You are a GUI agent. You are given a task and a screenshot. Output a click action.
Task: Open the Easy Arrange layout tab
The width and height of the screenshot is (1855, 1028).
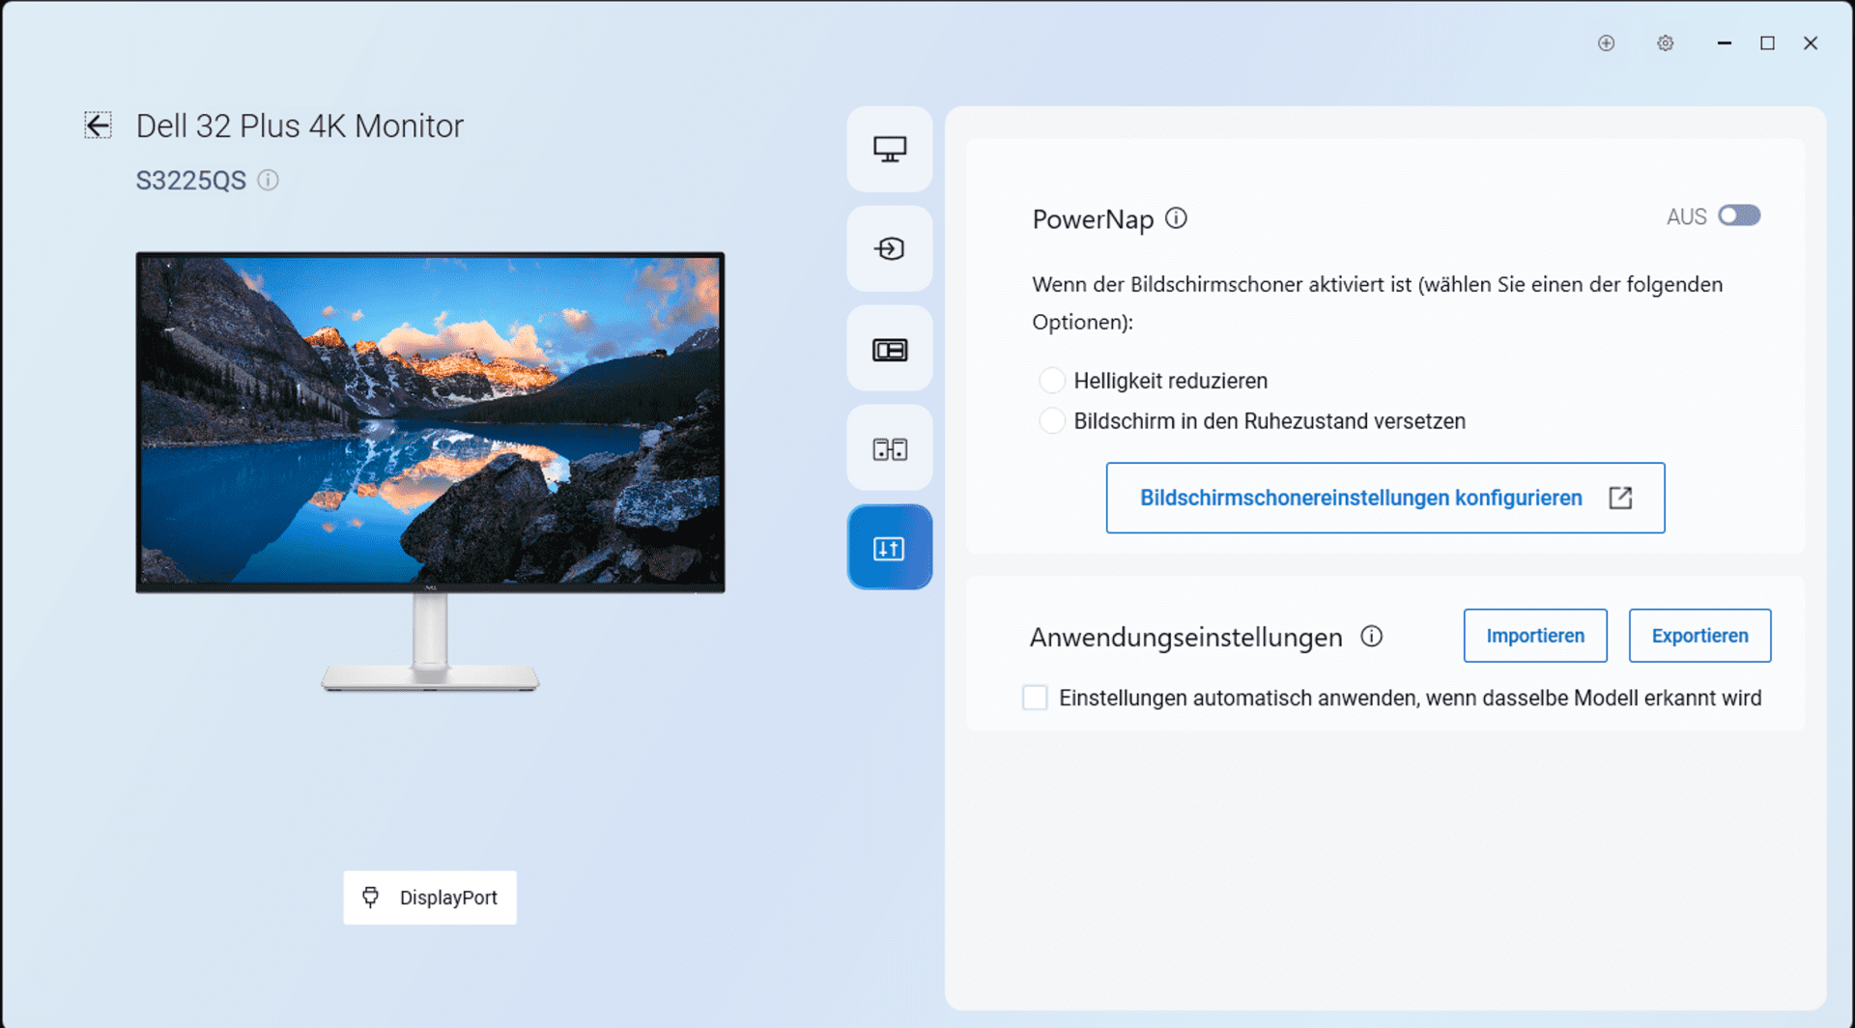(890, 349)
